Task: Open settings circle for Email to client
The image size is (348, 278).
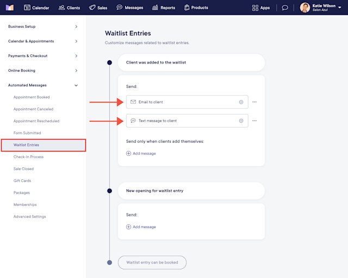Action: pos(241,102)
